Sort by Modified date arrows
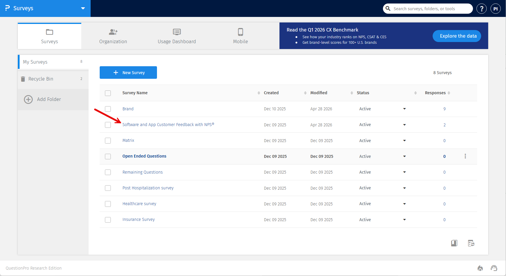Screen dimensions: 506x276 352,93
